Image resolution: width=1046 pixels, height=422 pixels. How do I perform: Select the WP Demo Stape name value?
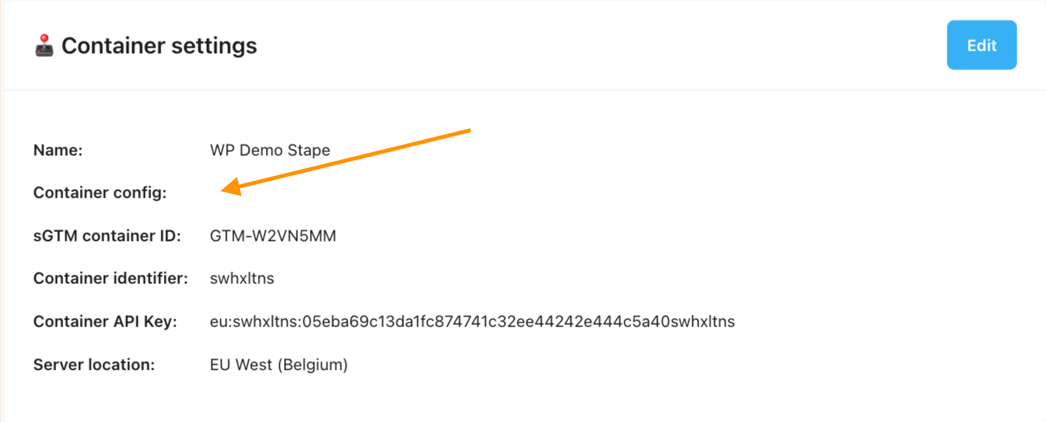(270, 150)
